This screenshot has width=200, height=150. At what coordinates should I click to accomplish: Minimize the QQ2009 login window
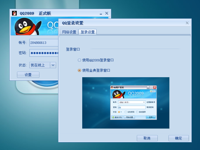coord(101,14)
